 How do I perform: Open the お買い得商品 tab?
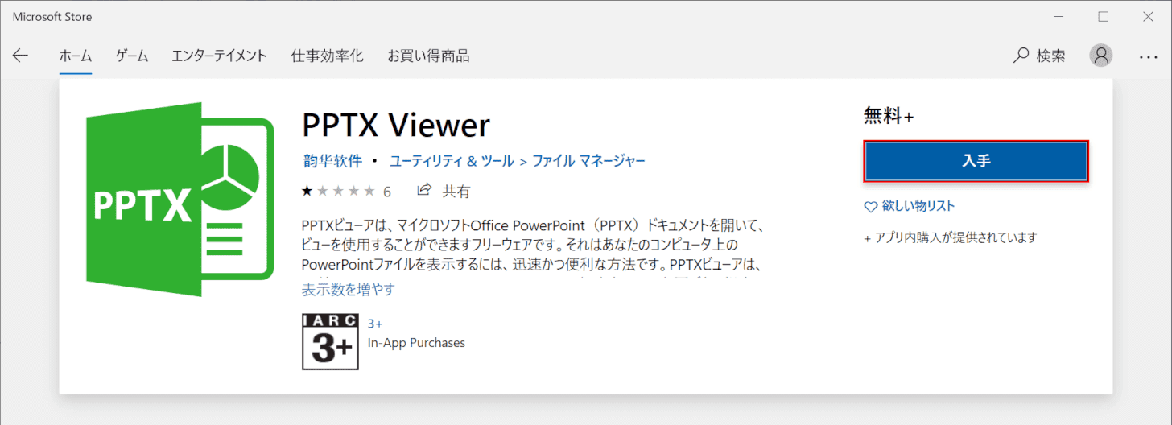428,56
